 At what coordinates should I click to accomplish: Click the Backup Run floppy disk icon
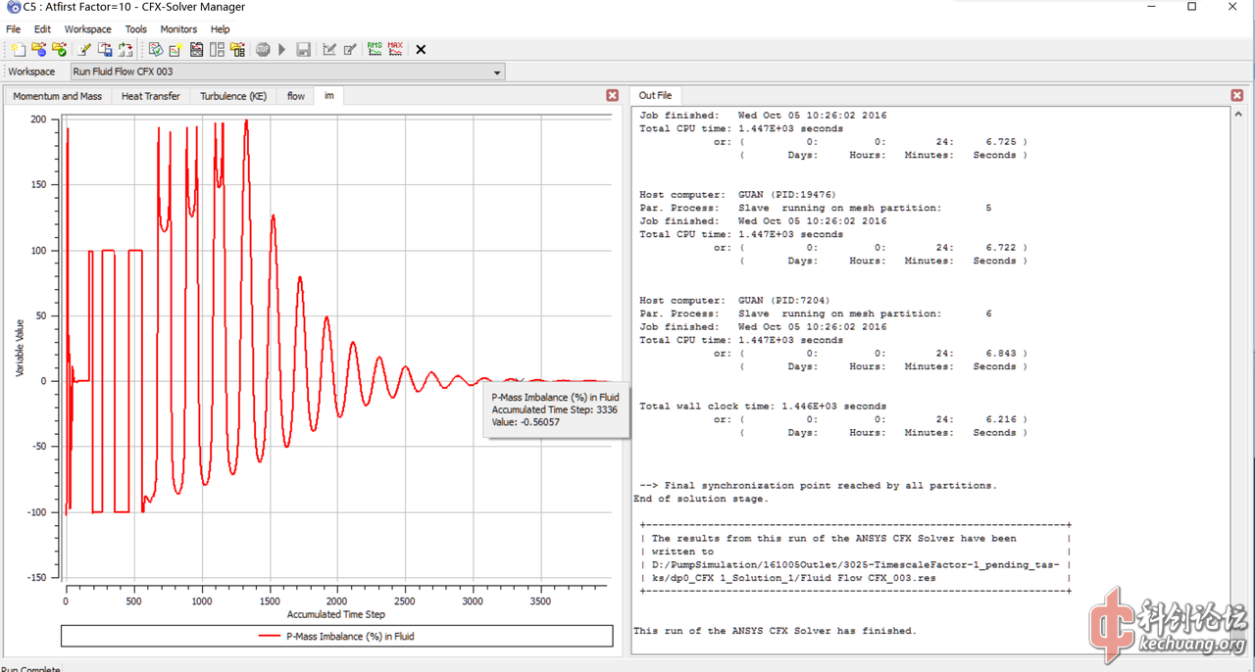pos(303,49)
